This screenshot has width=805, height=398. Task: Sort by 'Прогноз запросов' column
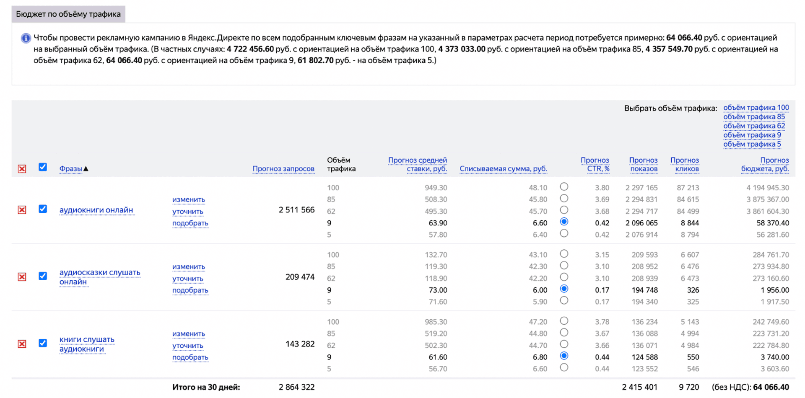(283, 169)
